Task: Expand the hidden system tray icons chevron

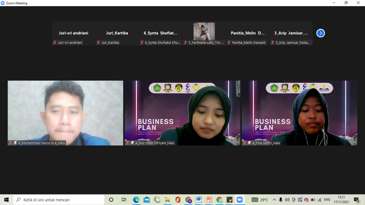Action: click(x=274, y=200)
